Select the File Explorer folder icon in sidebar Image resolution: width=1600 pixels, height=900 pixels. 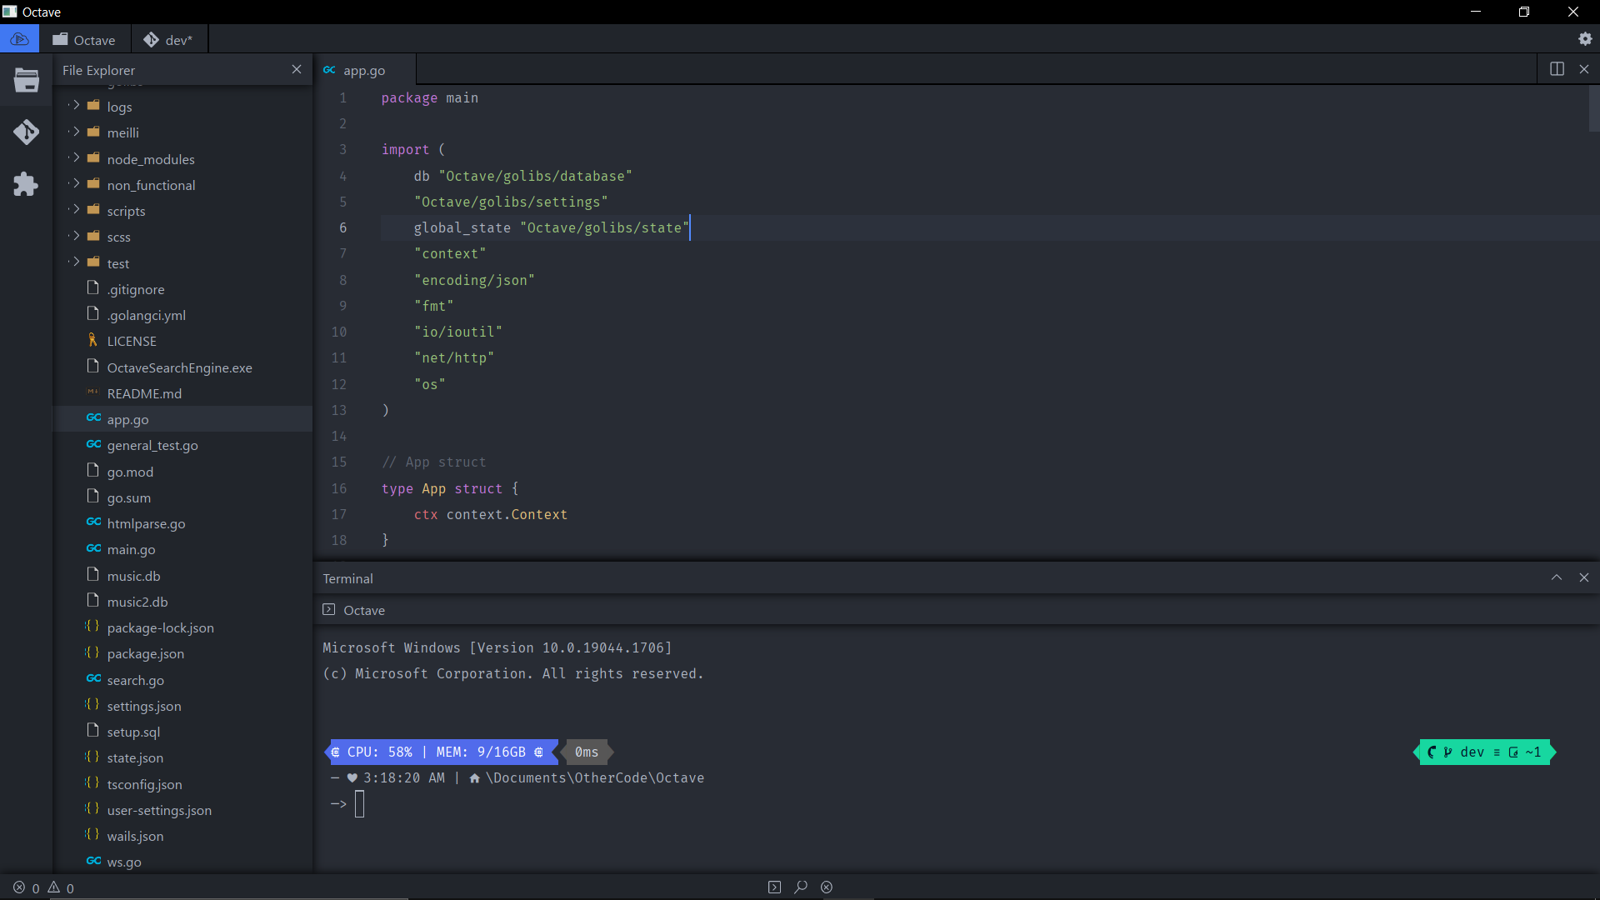[x=26, y=81]
